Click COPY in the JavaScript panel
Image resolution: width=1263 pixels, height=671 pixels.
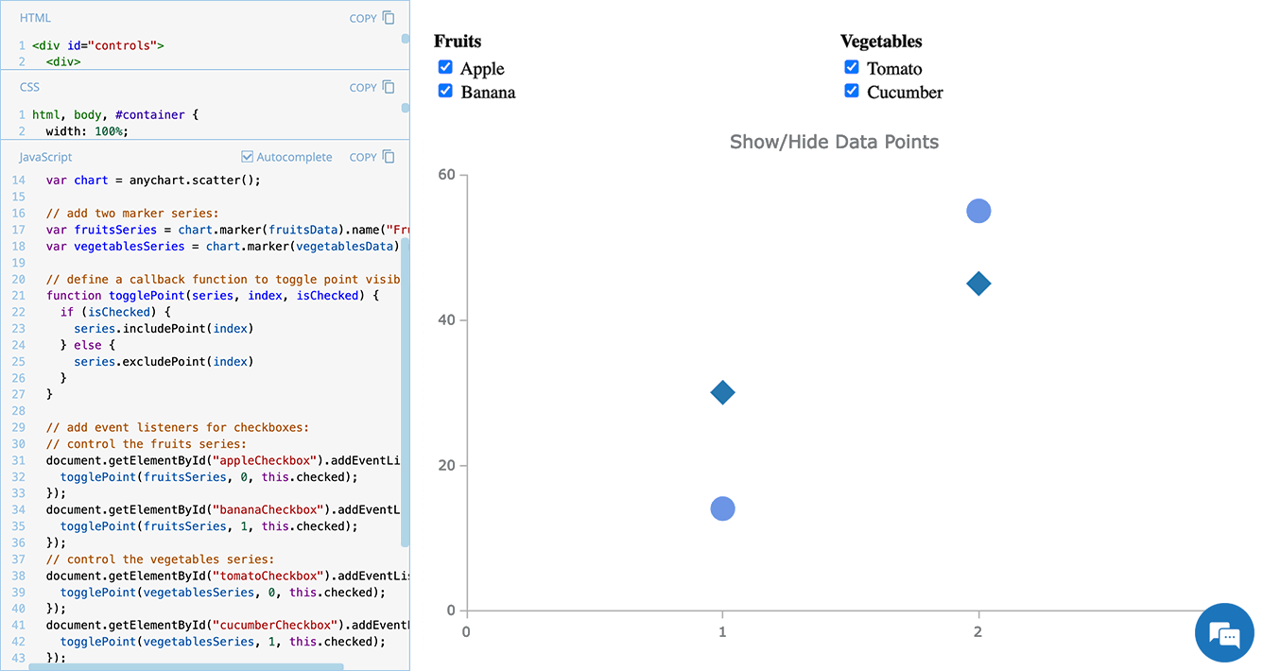click(x=364, y=156)
